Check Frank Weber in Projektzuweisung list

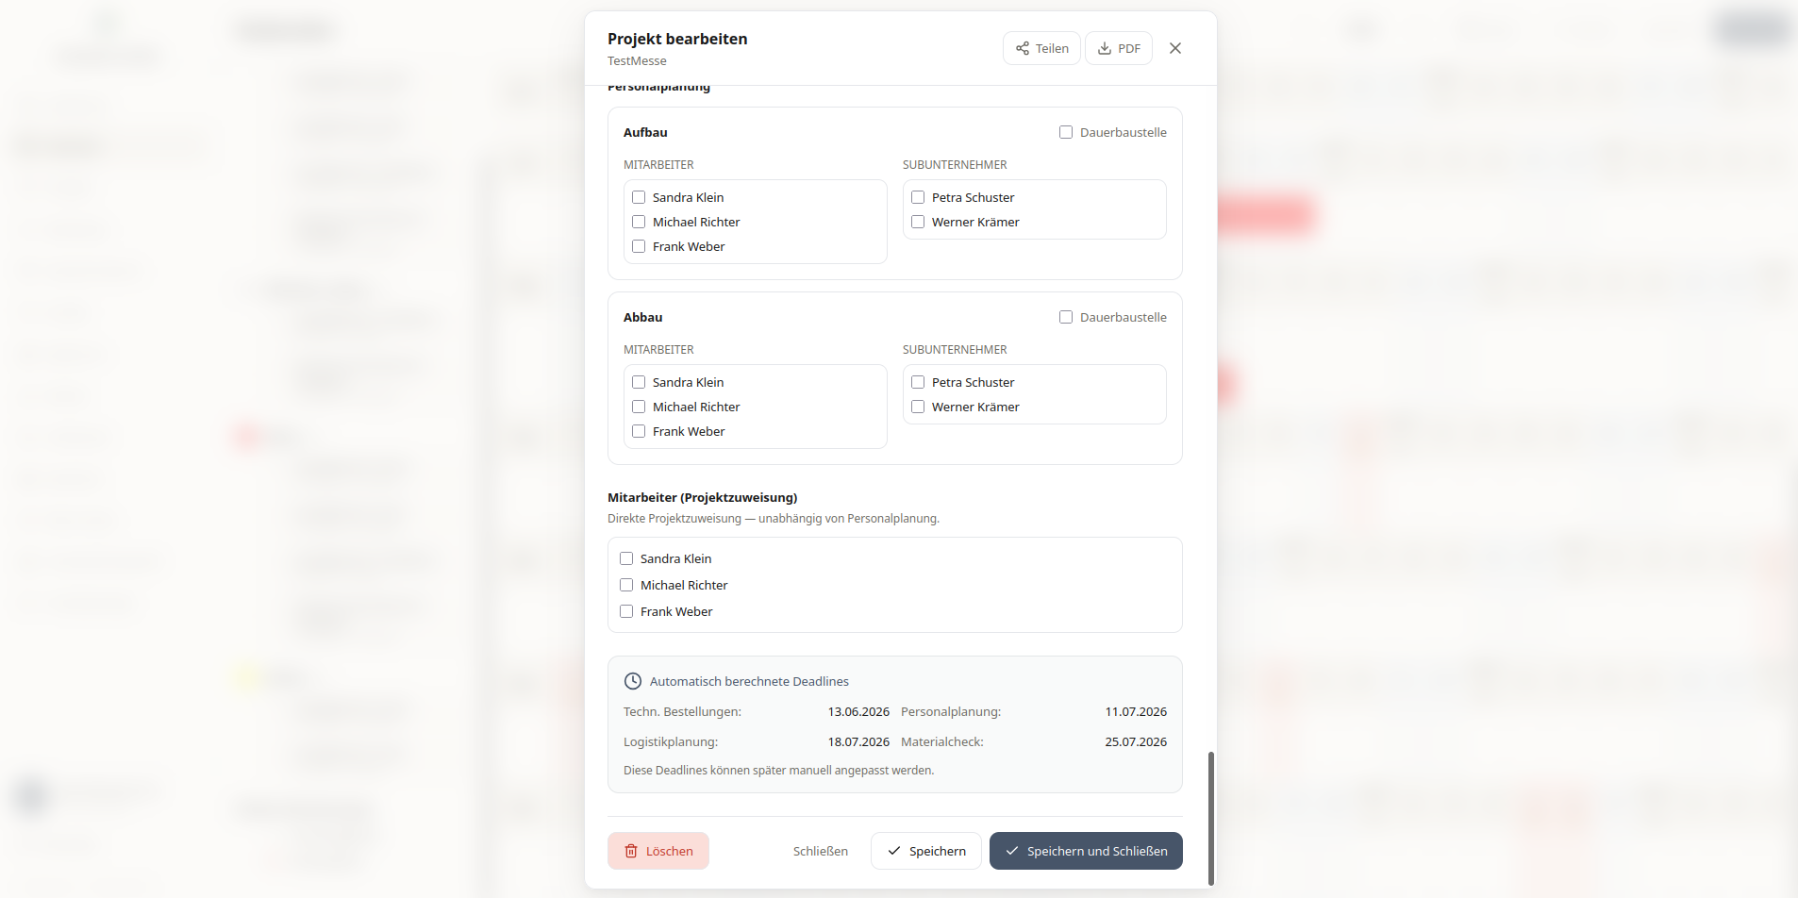pyautogui.click(x=626, y=611)
